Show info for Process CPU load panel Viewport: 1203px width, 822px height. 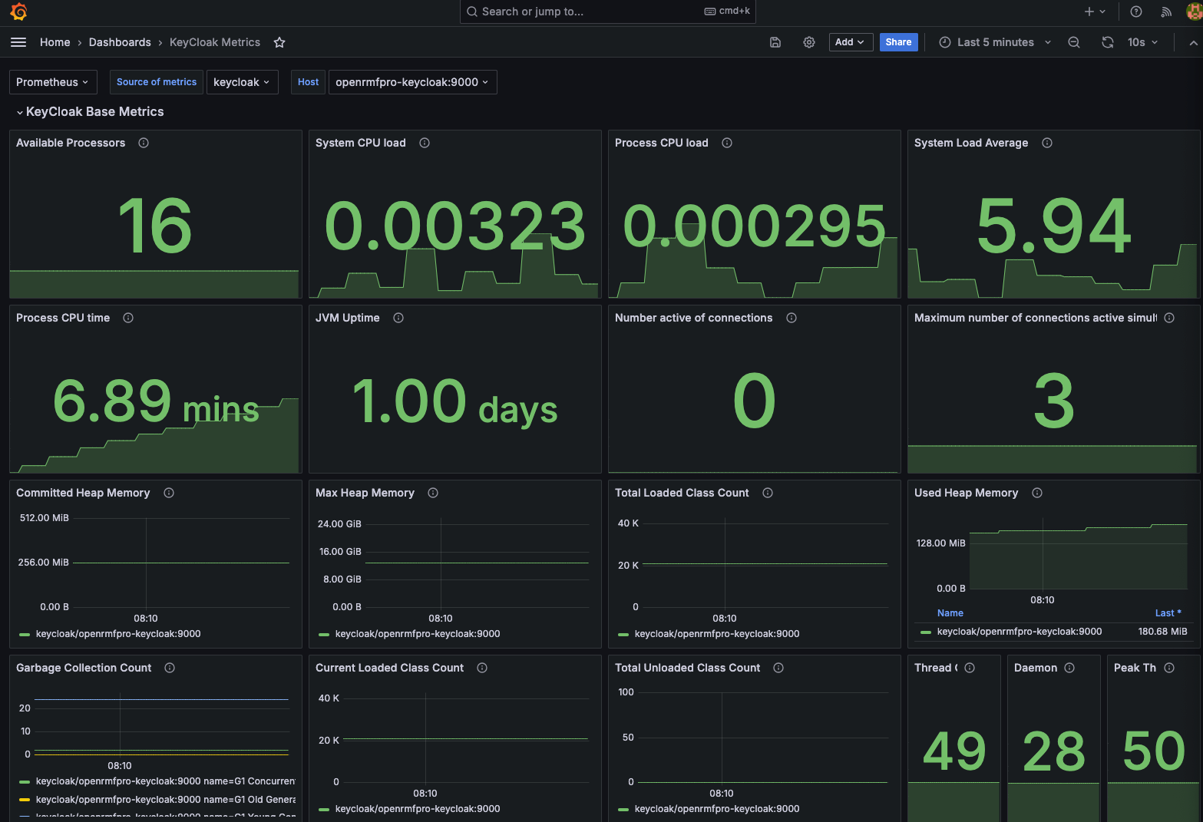coord(727,143)
